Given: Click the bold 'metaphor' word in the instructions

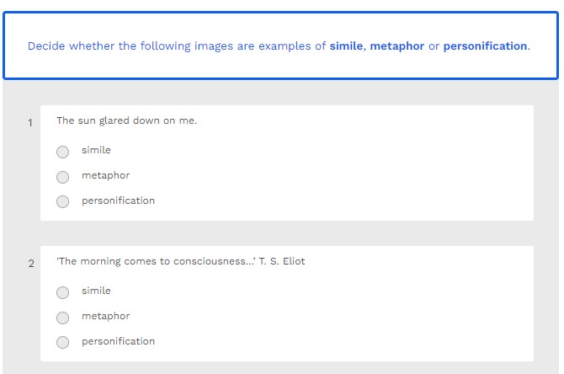Looking at the screenshot, I should click(396, 46).
